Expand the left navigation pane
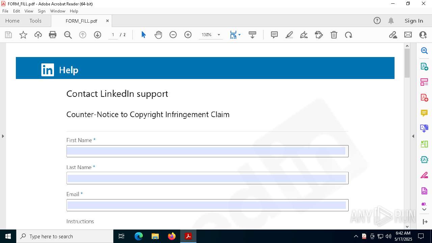The width and height of the screenshot is (432, 243). pyautogui.click(x=3, y=136)
